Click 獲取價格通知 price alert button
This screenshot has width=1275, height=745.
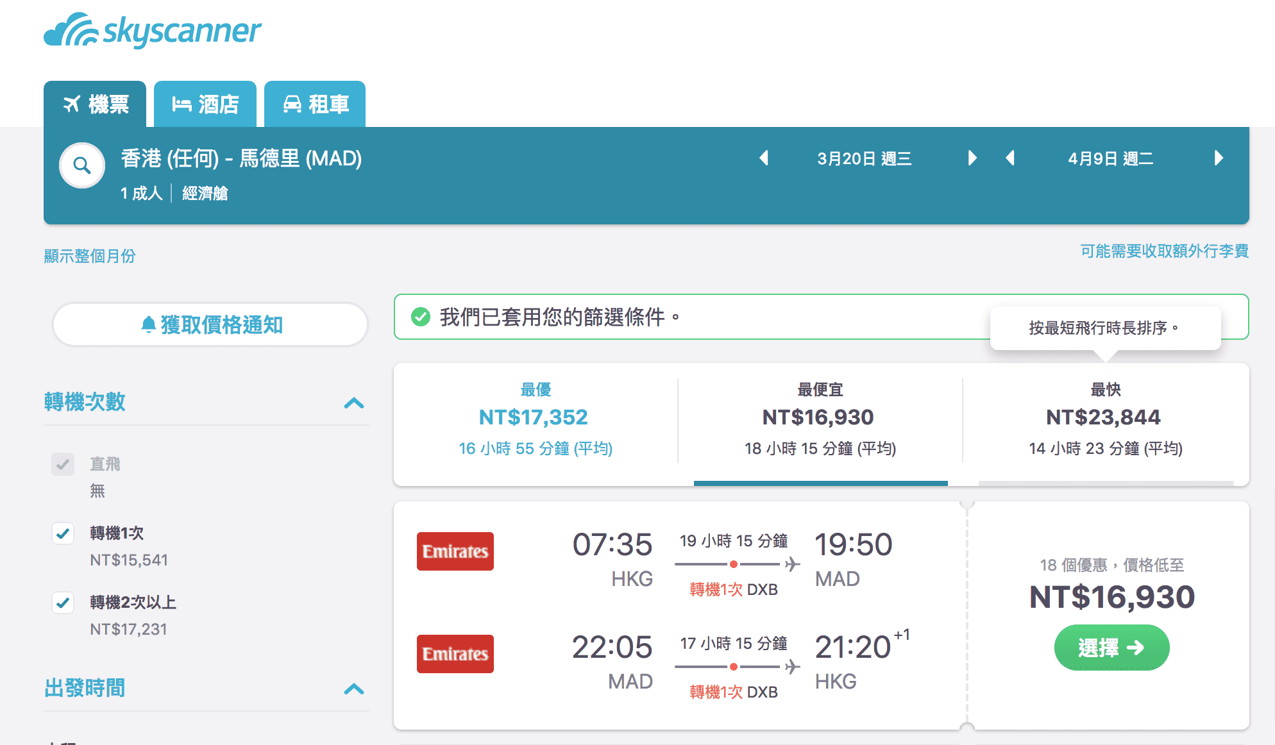(210, 325)
